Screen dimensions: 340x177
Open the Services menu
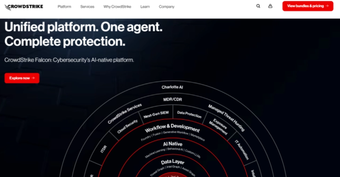tap(87, 7)
